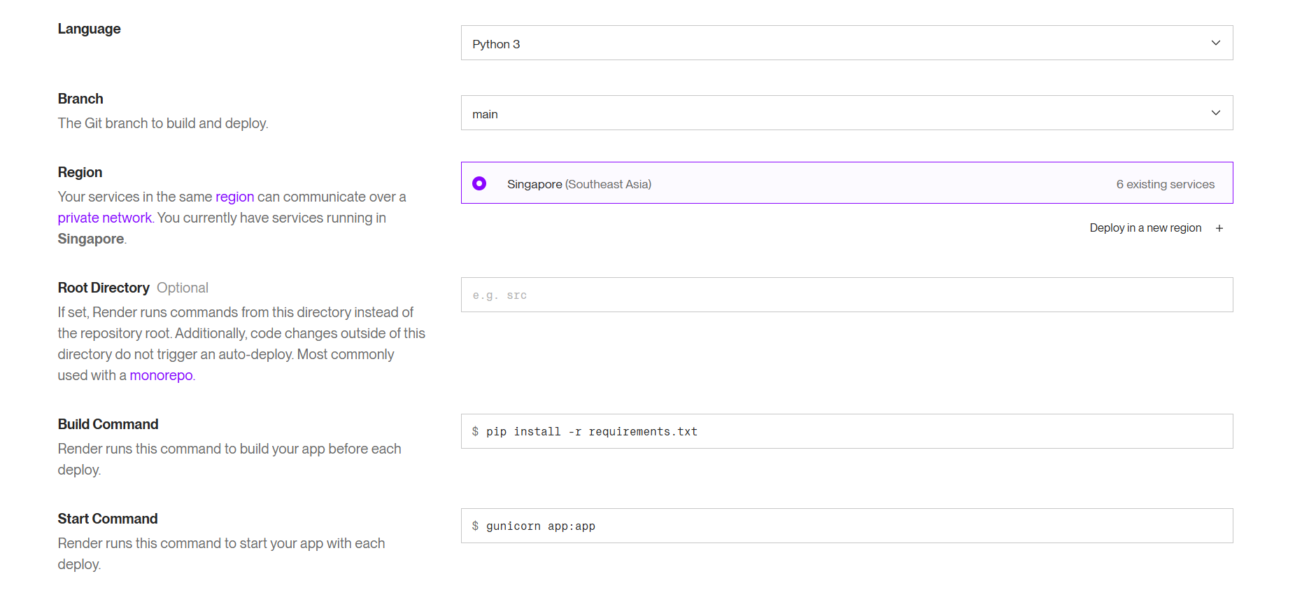Screen dimensions: 1295x602
Task: Click the Deploy in a new region text
Action: [1145, 228]
